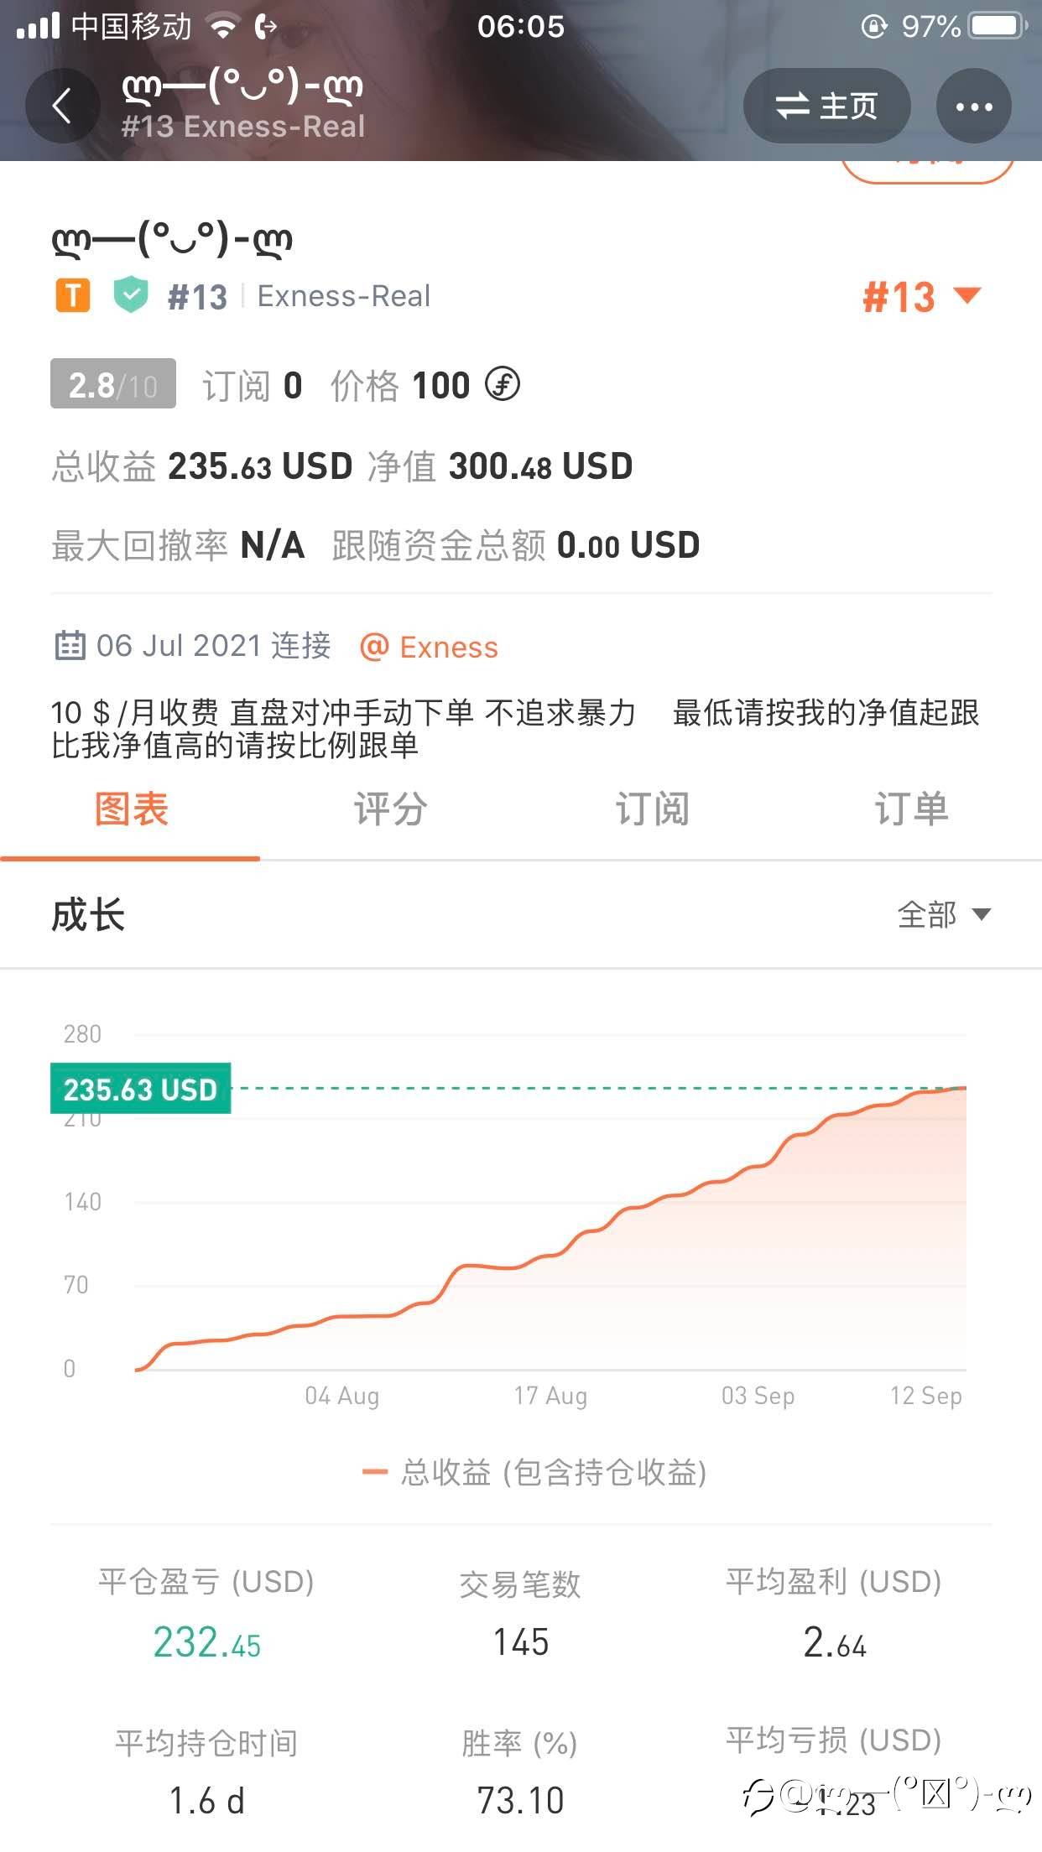Toggle the 总收益 chart legend series

[534, 1472]
